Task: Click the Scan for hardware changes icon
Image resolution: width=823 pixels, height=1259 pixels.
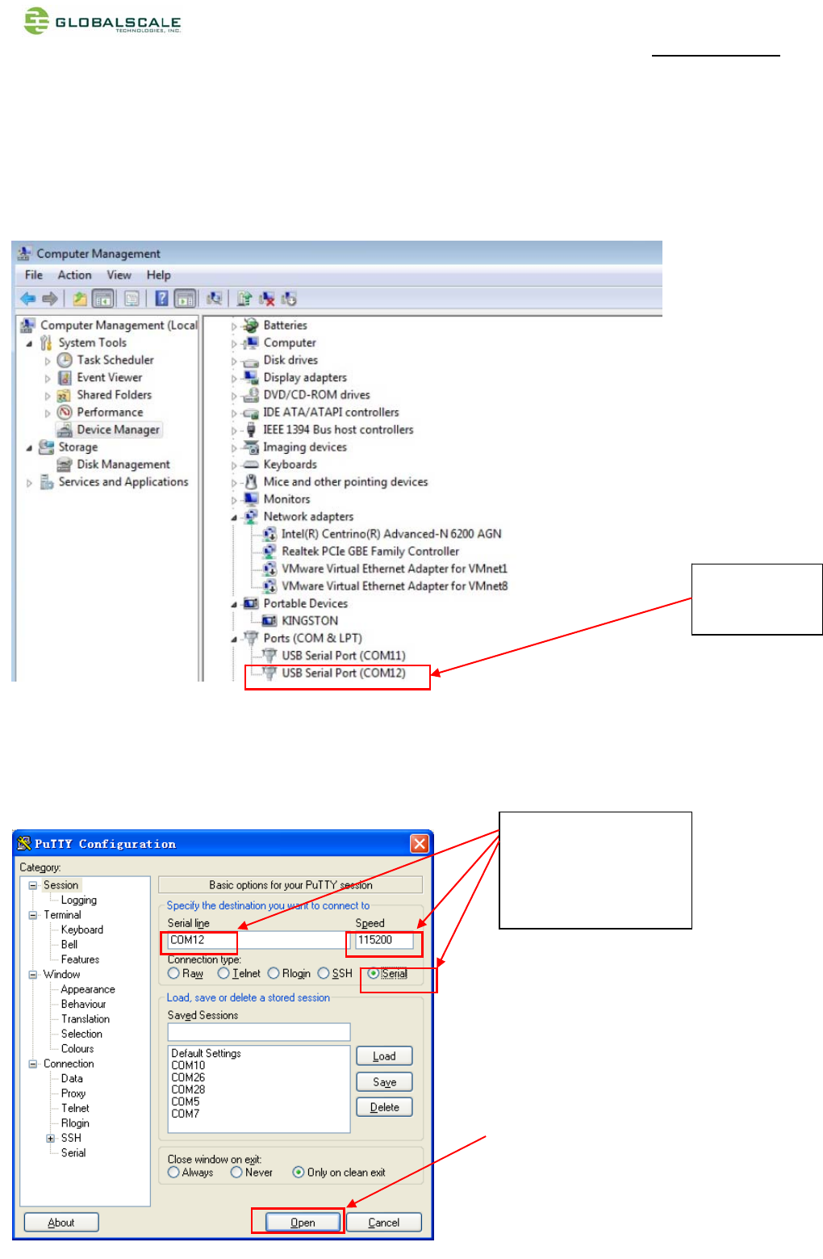Action: (x=214, y=299)
